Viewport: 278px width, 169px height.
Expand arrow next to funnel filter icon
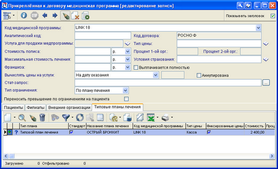tap(72, 117)
